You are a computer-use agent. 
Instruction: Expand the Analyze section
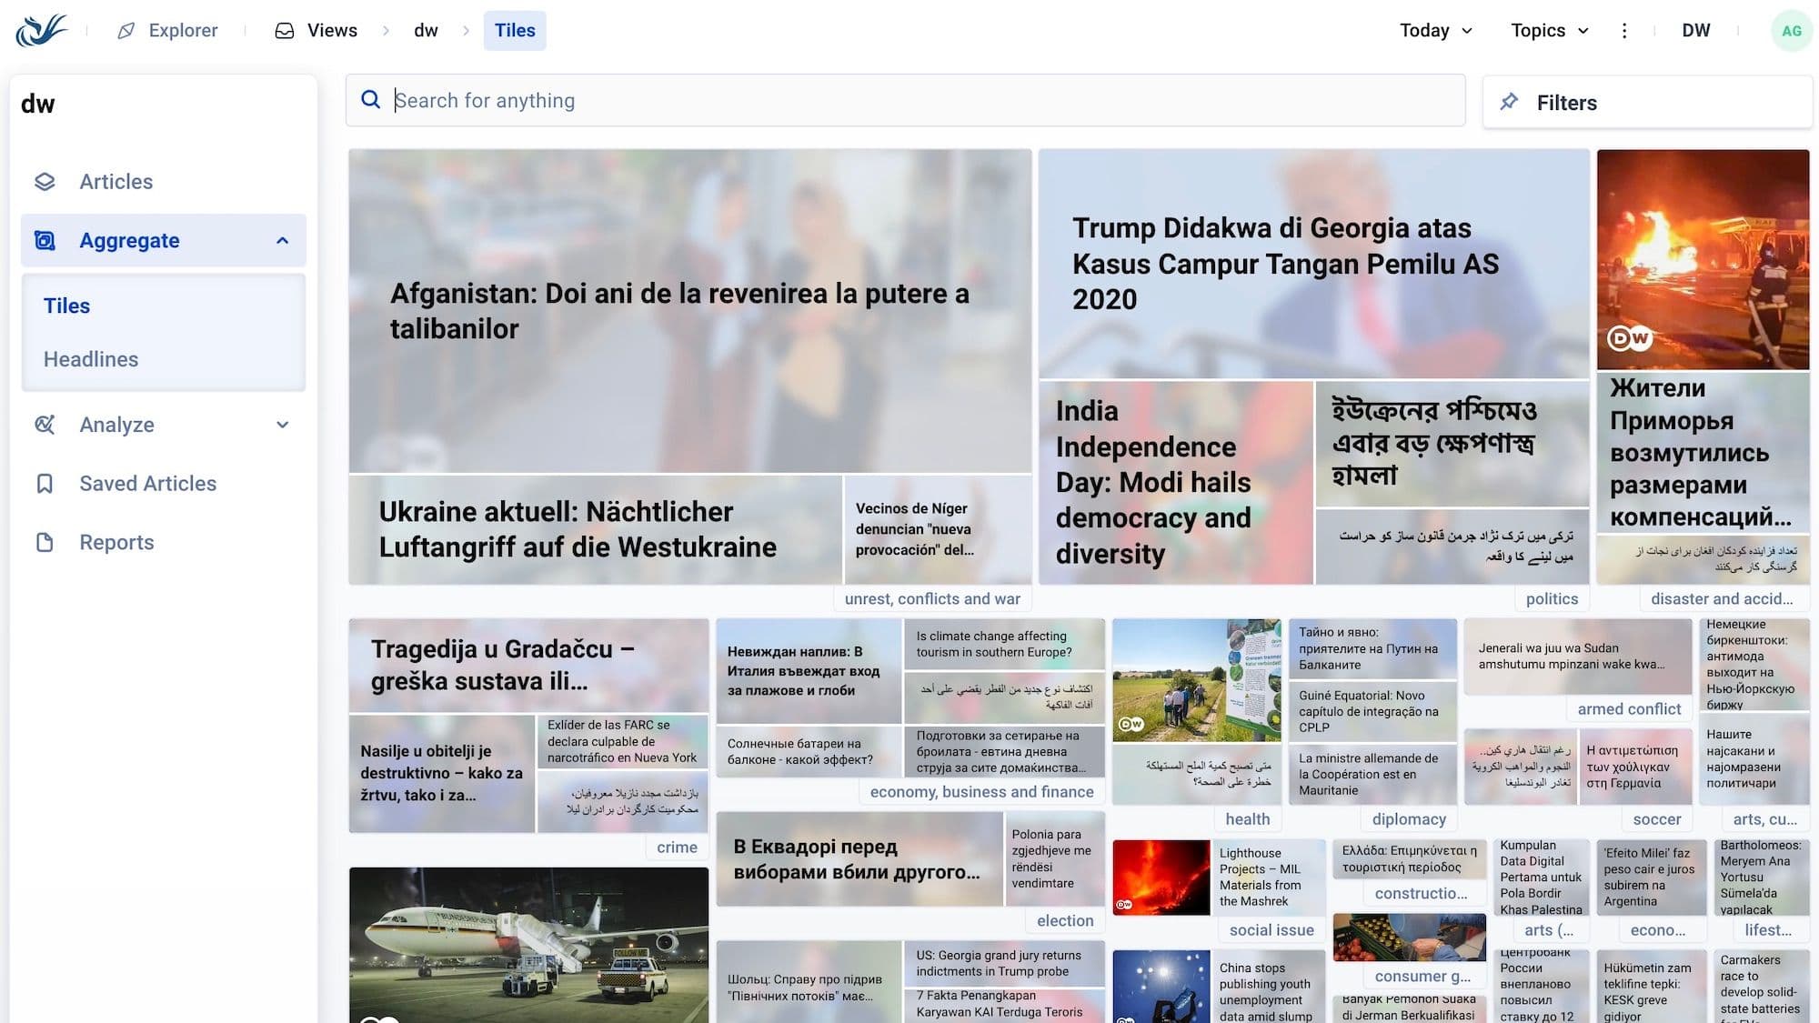click(282, 425)
